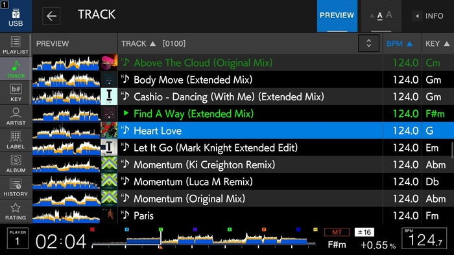Open the Album category icon
The height and width of the screenshot is (255, 454).
click(16, 164)
